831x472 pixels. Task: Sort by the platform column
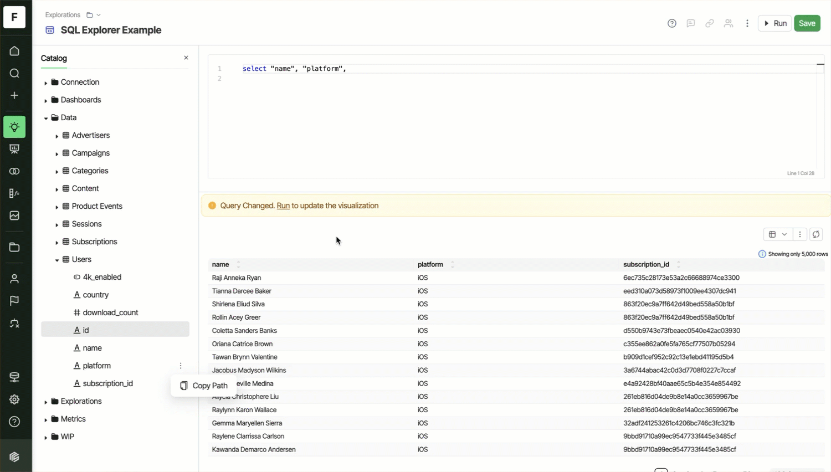453,264
